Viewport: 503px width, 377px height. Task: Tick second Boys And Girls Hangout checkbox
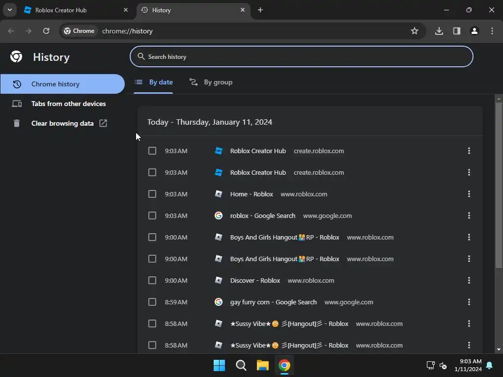pyautogui.click(x=152, y=259)
